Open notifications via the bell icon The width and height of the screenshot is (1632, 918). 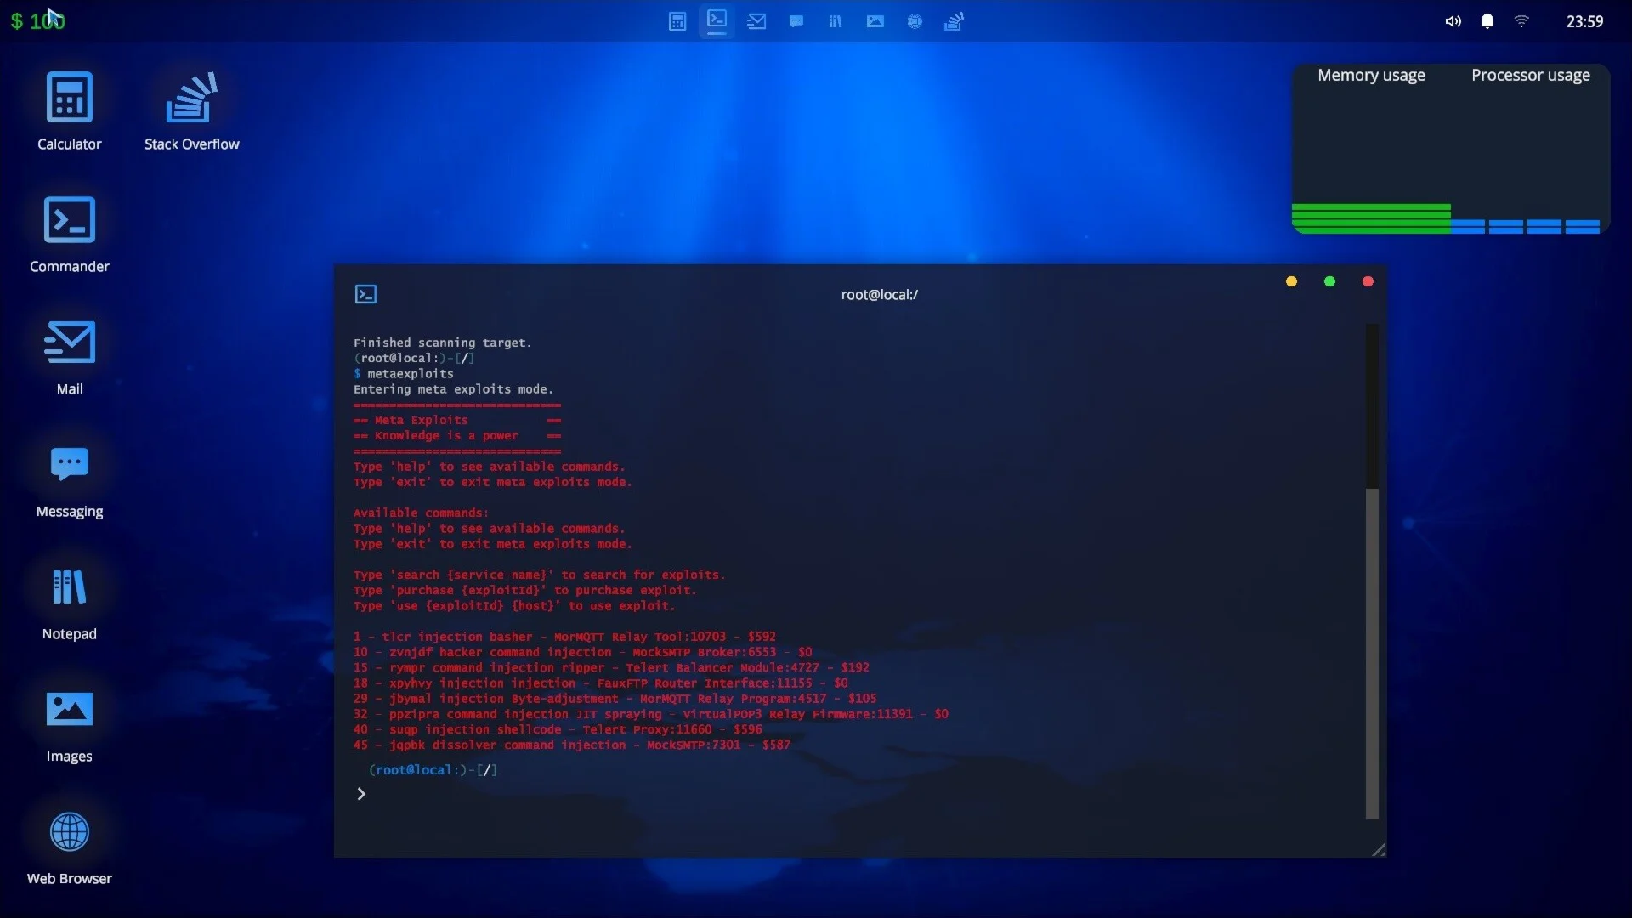pos(1487,21)
